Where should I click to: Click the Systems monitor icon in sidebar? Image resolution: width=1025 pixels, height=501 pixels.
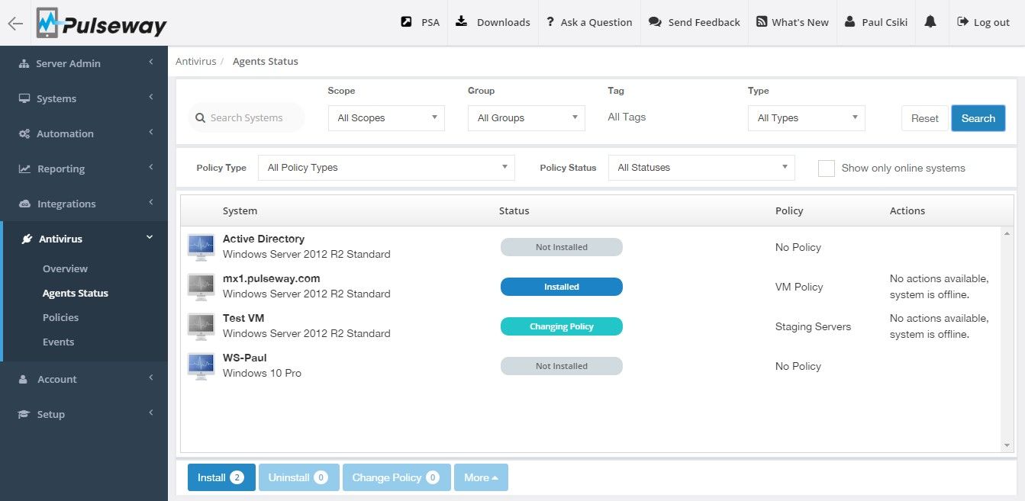24,99
